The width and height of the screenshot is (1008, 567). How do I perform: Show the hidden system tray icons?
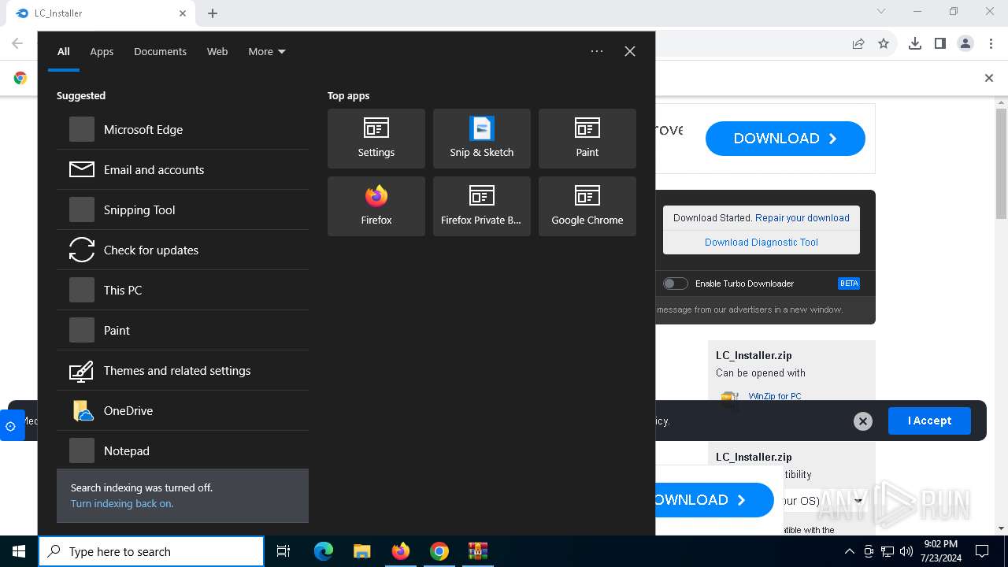coord(849,551)
